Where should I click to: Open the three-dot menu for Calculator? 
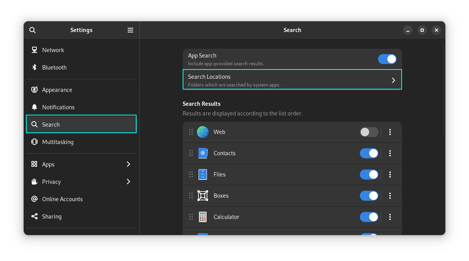point(390,217)
